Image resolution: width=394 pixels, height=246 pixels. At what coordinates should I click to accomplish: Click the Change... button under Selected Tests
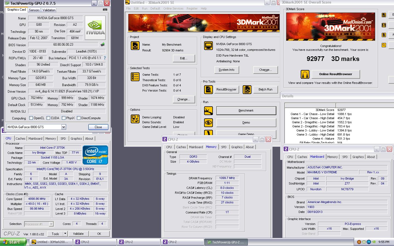pos(184,99)
